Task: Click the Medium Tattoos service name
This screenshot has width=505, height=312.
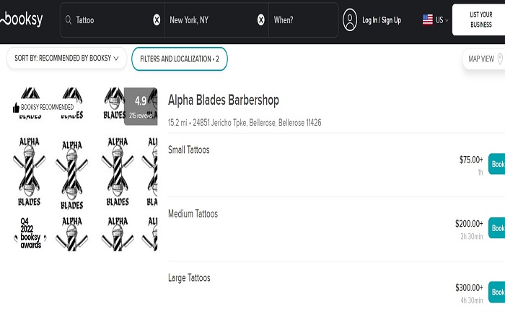Action: 193,214
